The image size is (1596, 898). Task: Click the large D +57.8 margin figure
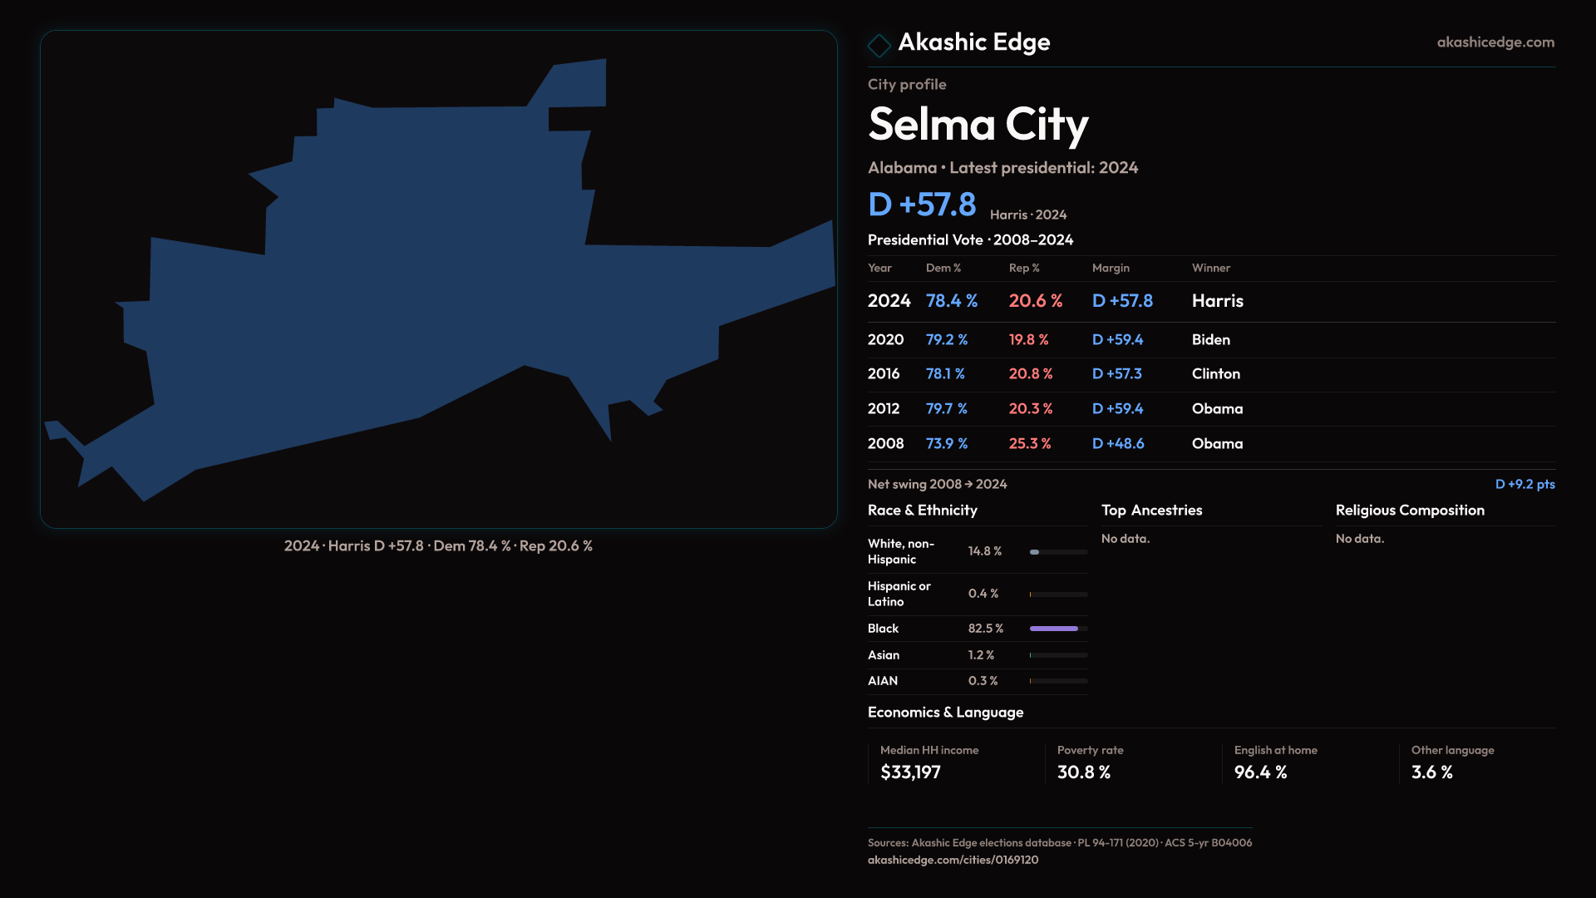pyautogui.click(x=922, y=205)
